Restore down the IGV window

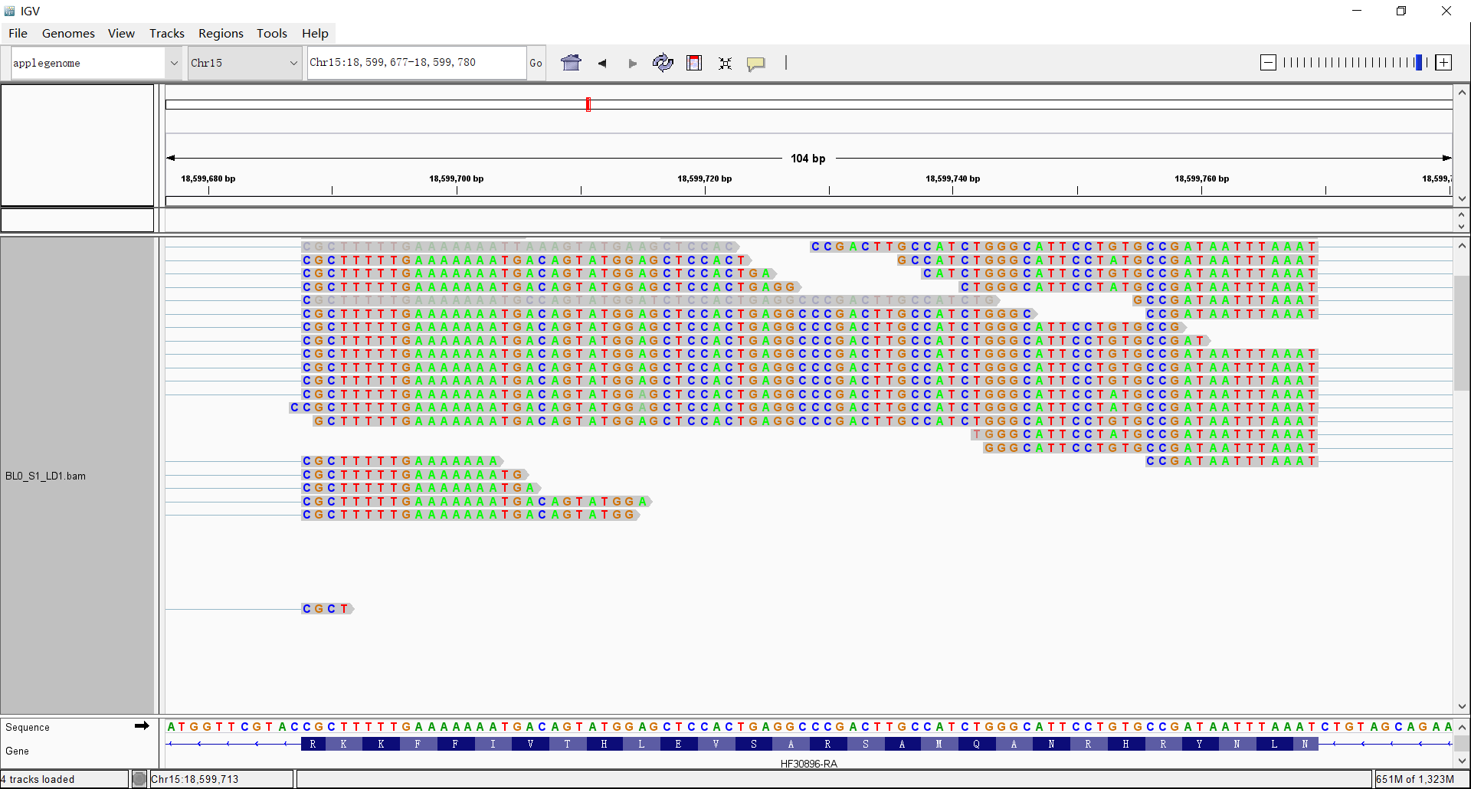point(1401,11)
